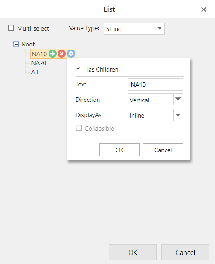Enable the Multi-select checkbox
The image size is (215, 264).
(11, 28)
